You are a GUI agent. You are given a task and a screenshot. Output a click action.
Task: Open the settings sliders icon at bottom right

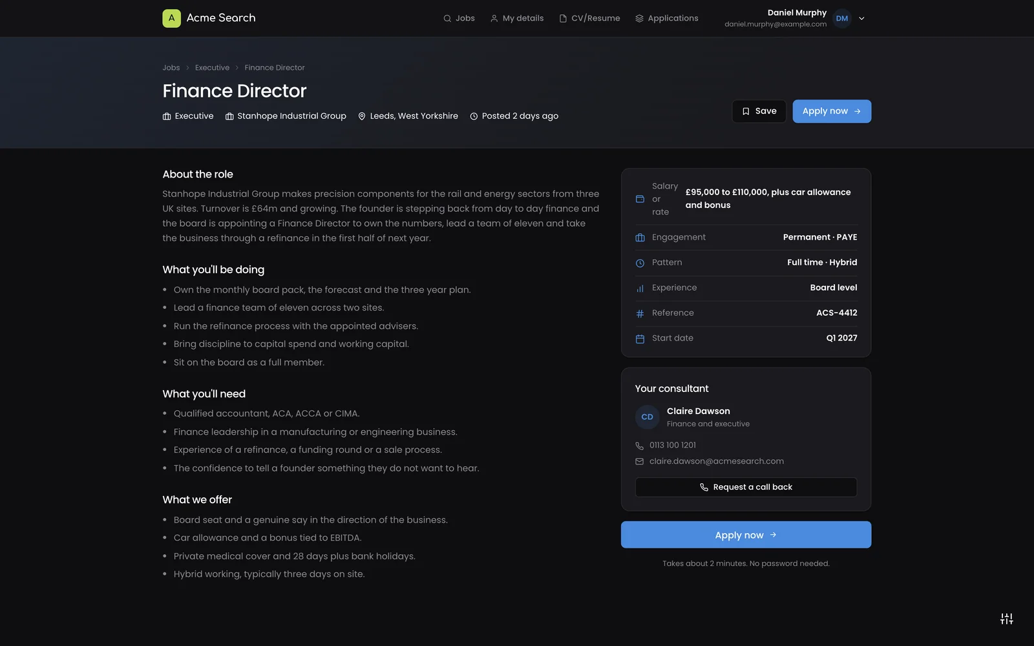click(1006, 618)
